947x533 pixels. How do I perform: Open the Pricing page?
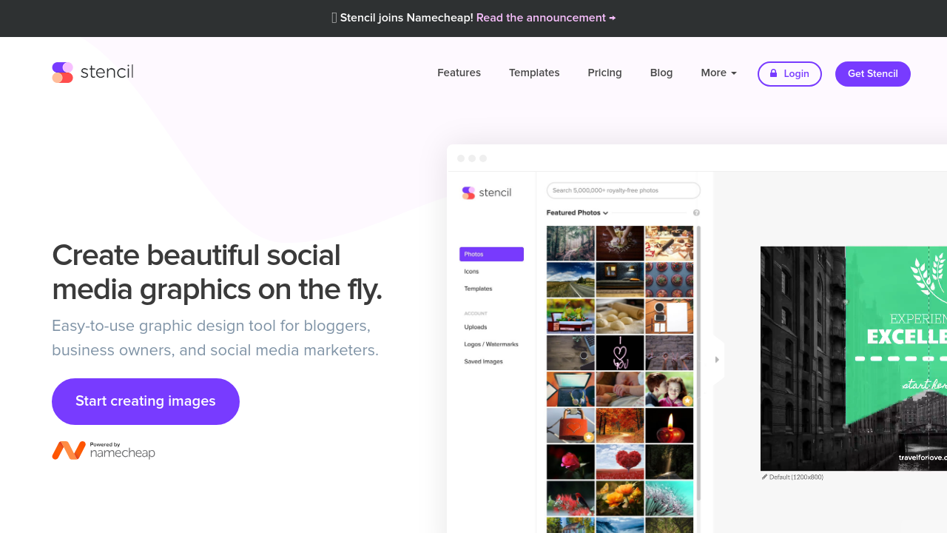[604, 73]
